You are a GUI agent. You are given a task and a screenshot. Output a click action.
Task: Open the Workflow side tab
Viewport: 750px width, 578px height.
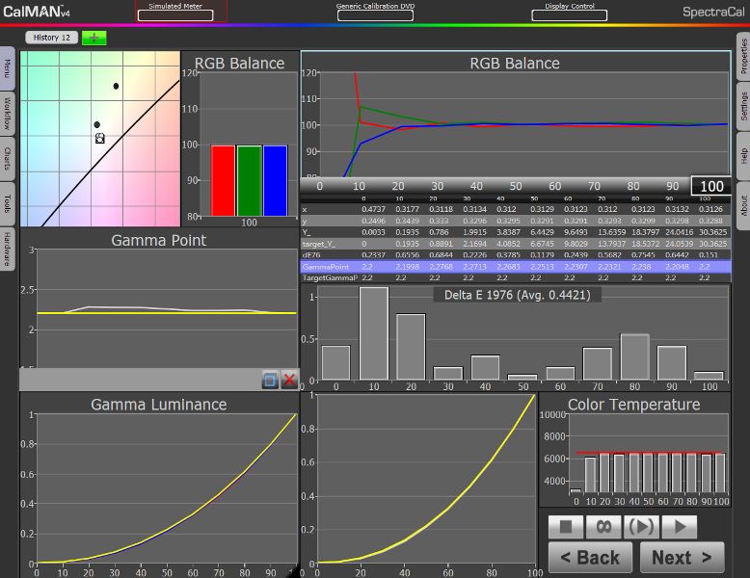[8, 114]
